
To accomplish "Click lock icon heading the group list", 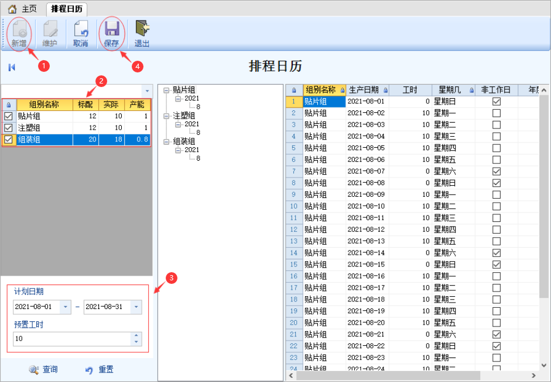I will coord(9,105).
